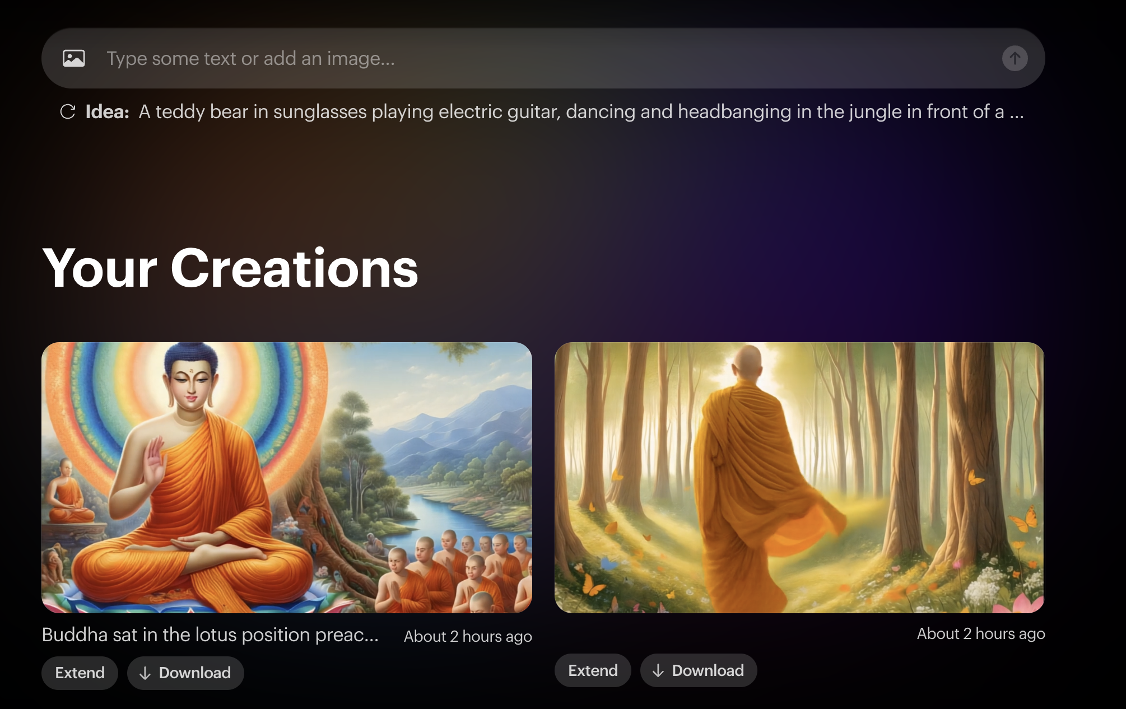This screenshot has height=709, width=1126.
Task: Click the down arrow icon on Buddha Download
Action: [145, 673]
